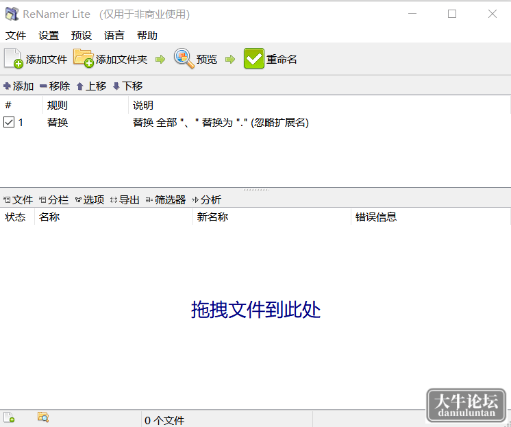Image resolution: width=511 pixels, height=427 pixels.
Task: Click the 添加 rule plus button
Action: pos(18,86)
